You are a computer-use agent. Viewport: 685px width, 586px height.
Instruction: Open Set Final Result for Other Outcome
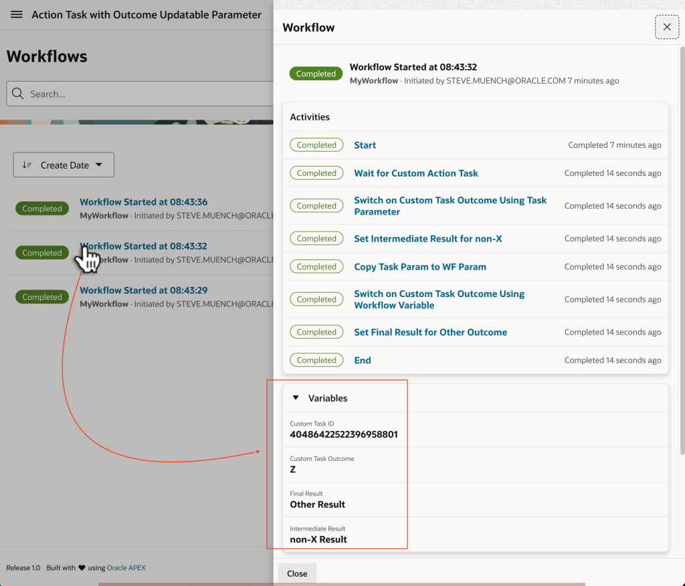coord(430,332)
